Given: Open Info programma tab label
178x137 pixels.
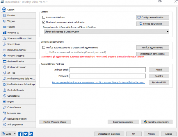Looking at the screenshot, I should pyautogui.click(x=15, y=125).
